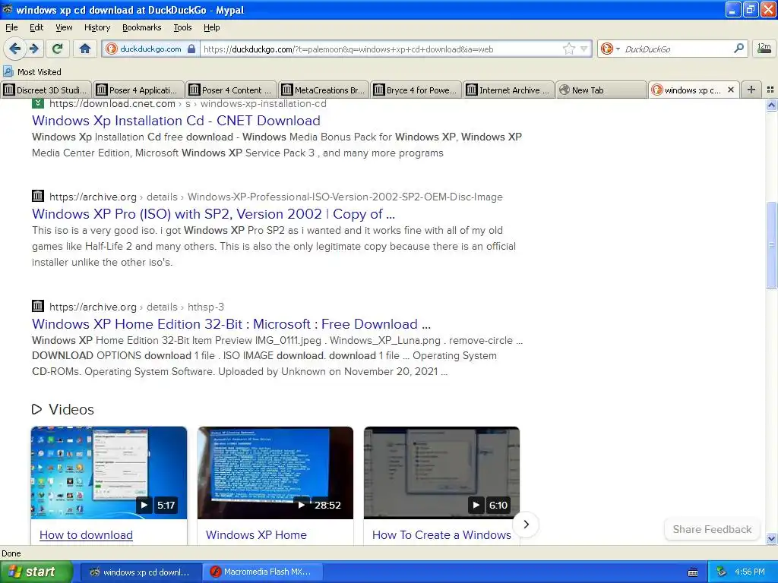The image size is (778, 583).
Task: Open the Help menu
Action: click(211, 27)
